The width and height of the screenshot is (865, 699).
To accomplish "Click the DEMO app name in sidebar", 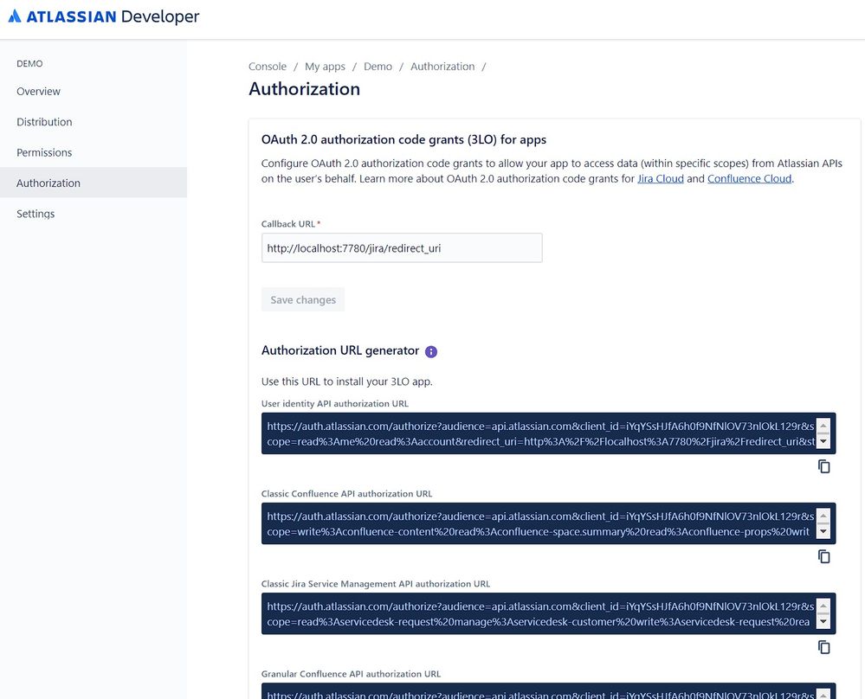I will (29, 63).
